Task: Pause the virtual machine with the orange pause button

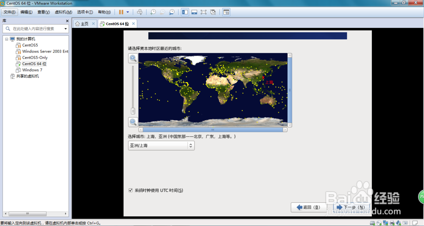Action: pos(121,12)
